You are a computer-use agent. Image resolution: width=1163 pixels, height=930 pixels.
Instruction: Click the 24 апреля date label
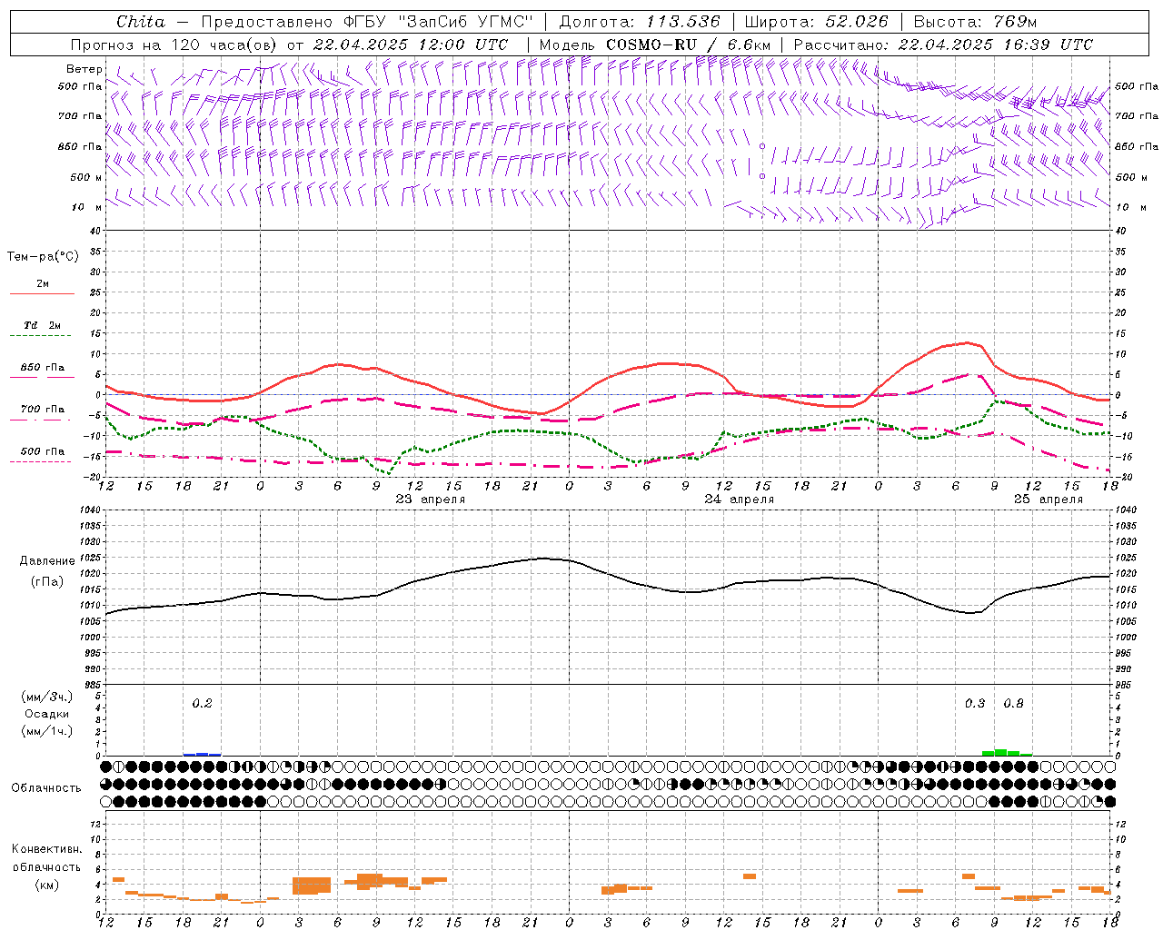click(740, 500)
